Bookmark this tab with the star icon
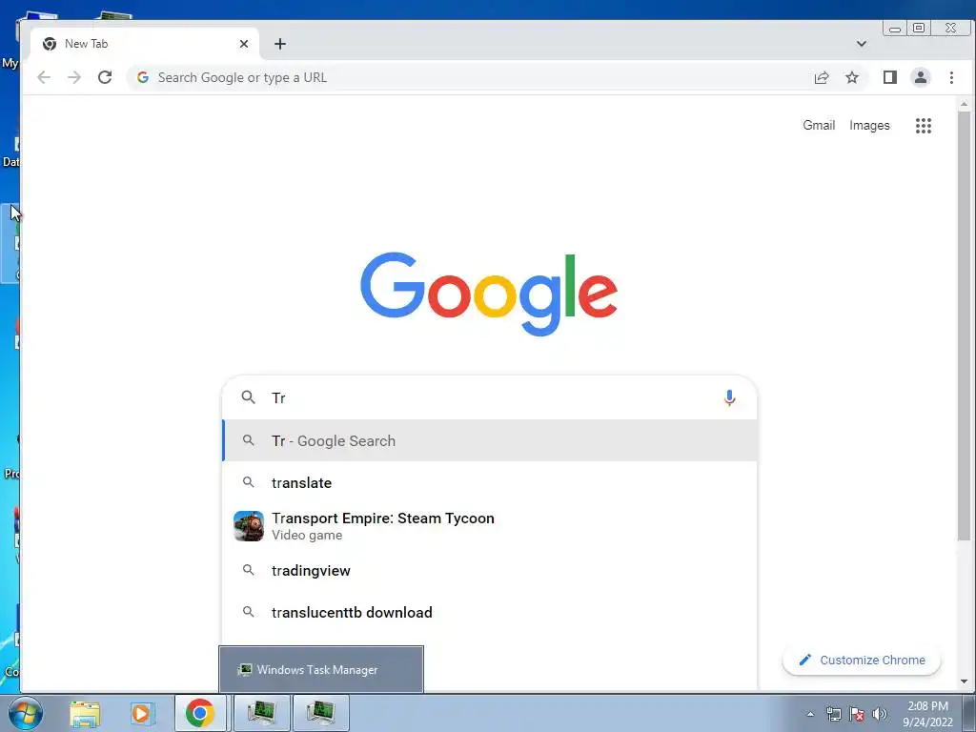The width and height of the screenshot is (976, 732). [x=852, y=77]
